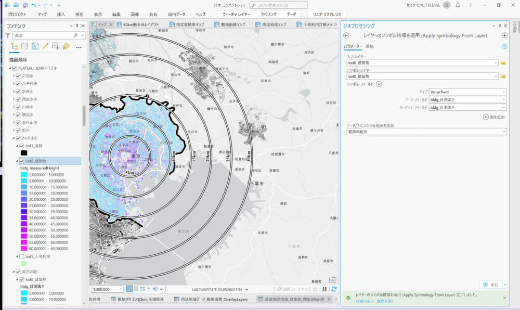Click the plus icon beside the tool title
Screen dimensions: 520x310
(x=504, y=35)
